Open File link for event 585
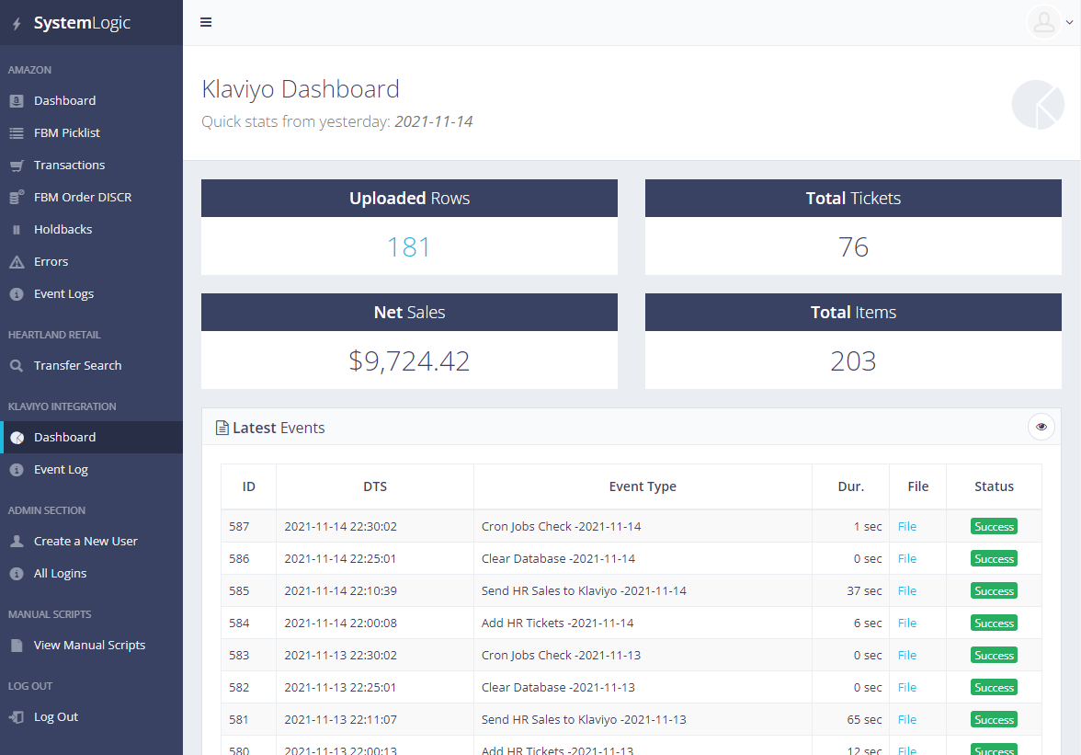1081x755 pixels. click(906, 591)
